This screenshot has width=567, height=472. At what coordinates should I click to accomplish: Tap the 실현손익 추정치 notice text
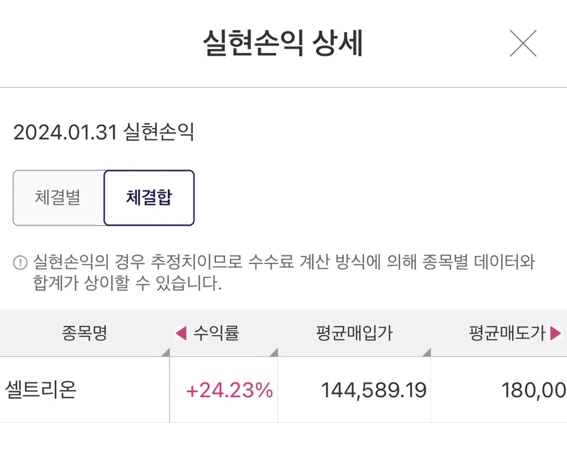tap(284, 272)
